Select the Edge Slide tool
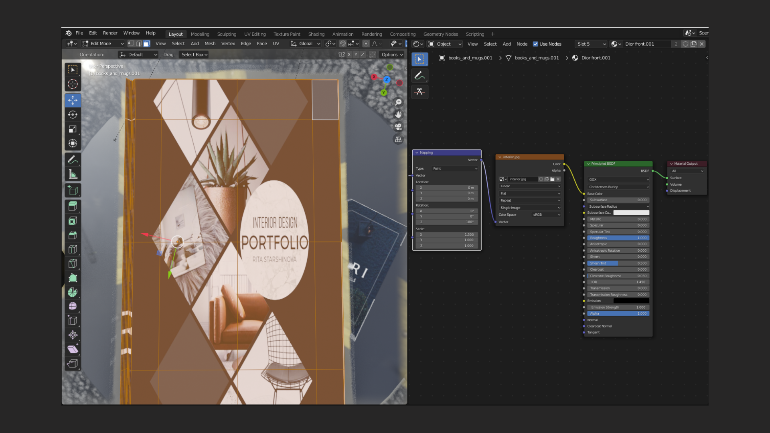Viewport: 770px width, 433px height. 73,321
